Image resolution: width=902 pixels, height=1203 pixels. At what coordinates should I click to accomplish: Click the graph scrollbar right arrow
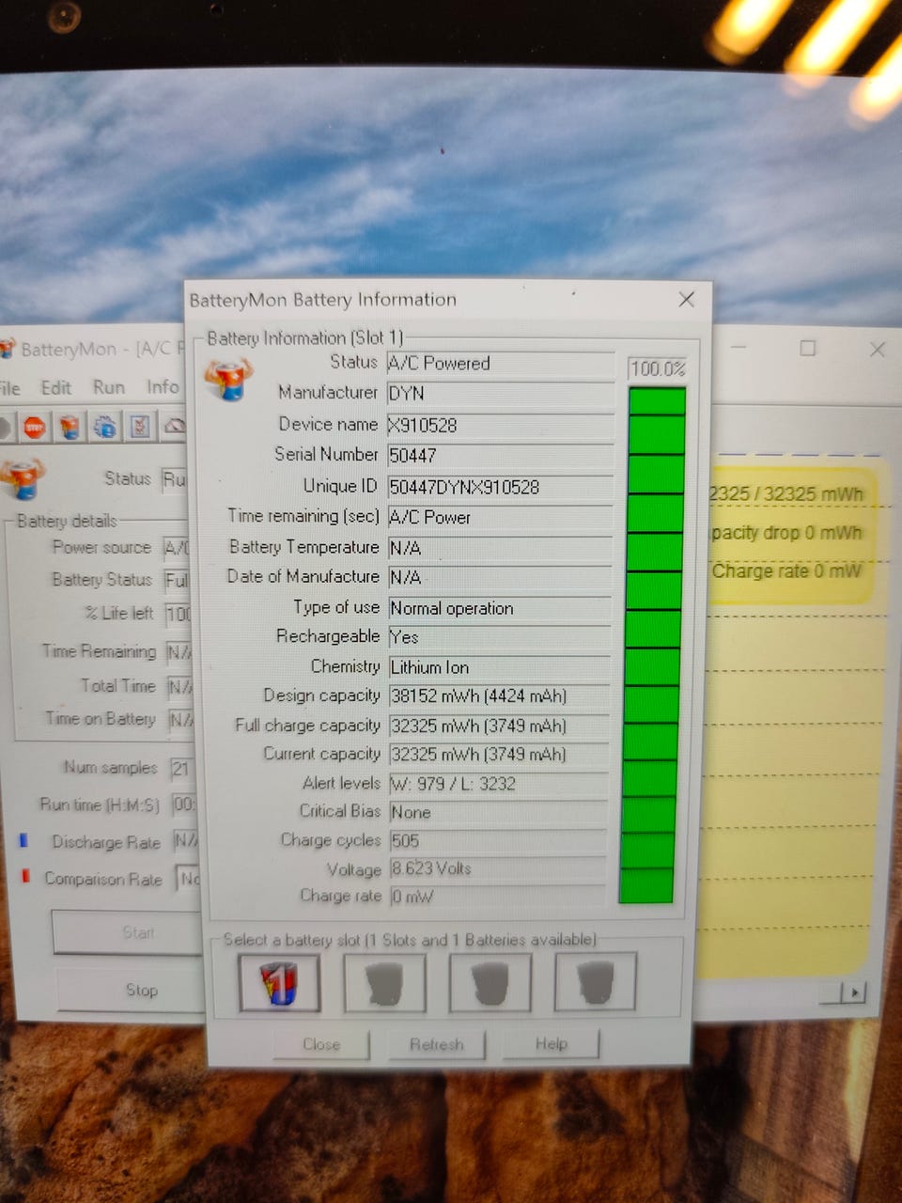point(854,992)
